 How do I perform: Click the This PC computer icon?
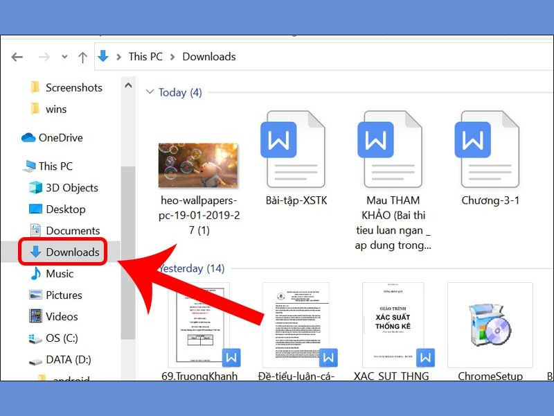click(x=29, y=166)
